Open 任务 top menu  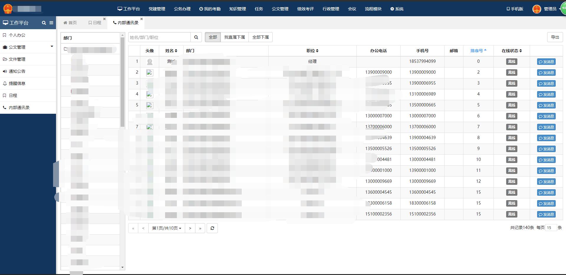tap(259, 9)
